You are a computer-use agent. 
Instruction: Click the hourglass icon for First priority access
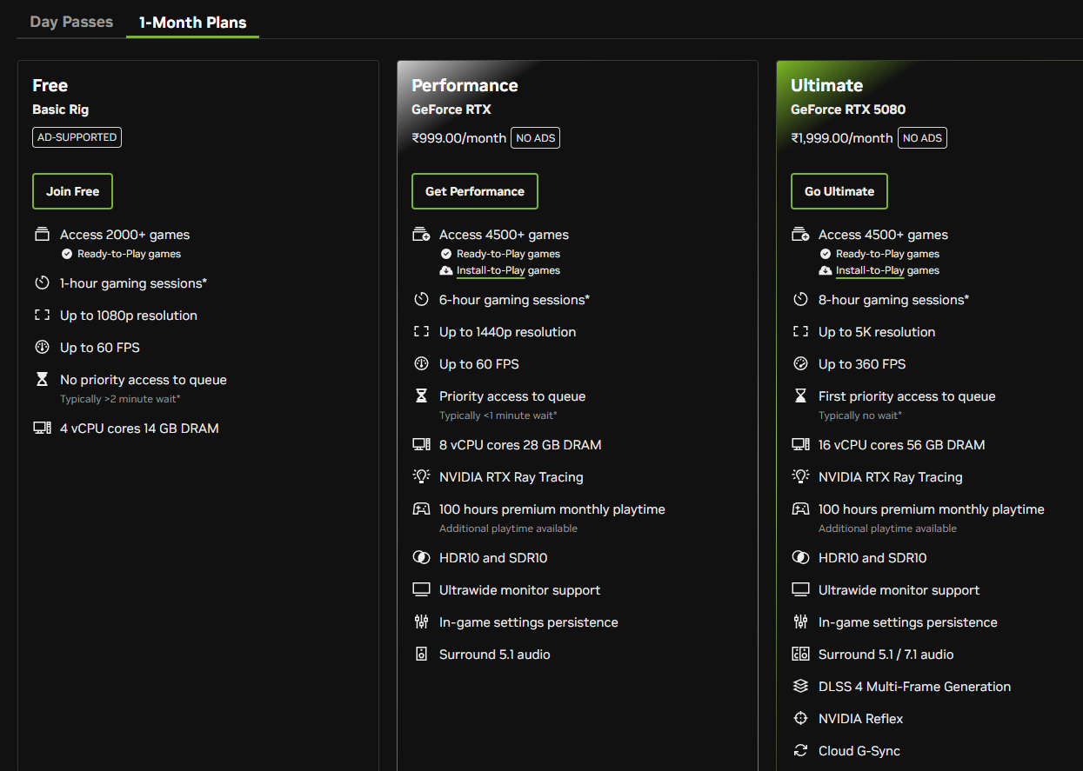click(x=800, y=396)
